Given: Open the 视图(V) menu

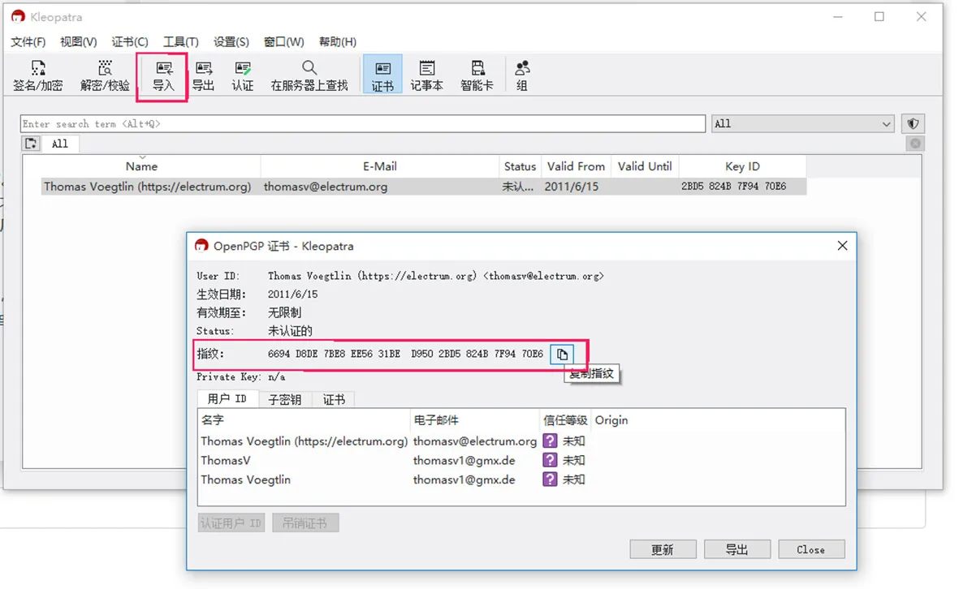Looking at the screenshot, I should 78,41.
